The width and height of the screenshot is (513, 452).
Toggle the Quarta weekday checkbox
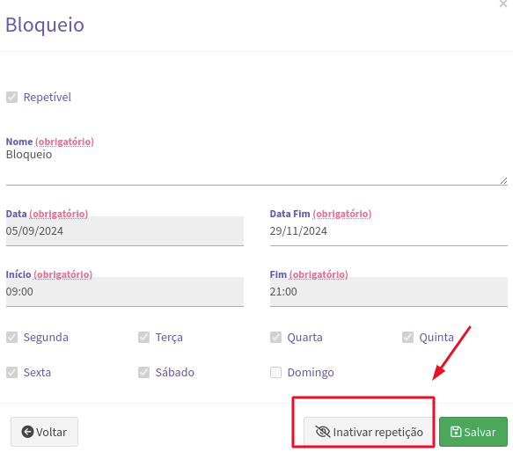click(x=275, y=337)
